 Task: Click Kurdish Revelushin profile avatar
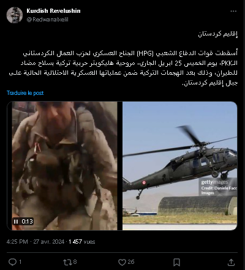[15, 15]
